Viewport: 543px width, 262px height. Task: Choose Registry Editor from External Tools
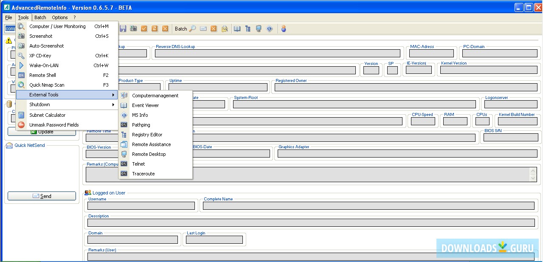(147, 135)
